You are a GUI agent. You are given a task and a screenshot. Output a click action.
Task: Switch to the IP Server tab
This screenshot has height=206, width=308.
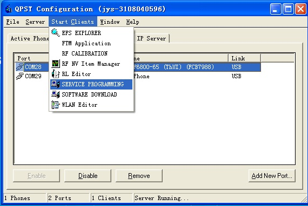click(151, 38)
